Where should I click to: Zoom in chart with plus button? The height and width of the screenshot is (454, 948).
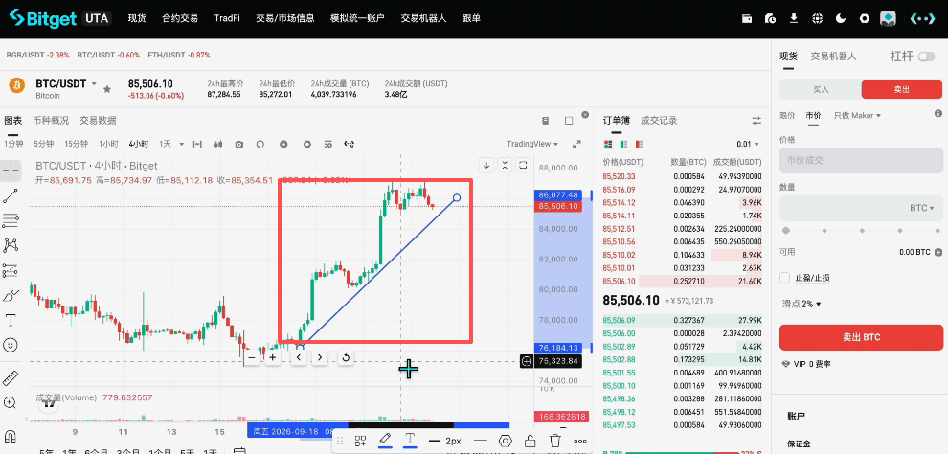(x=273, y=357)
